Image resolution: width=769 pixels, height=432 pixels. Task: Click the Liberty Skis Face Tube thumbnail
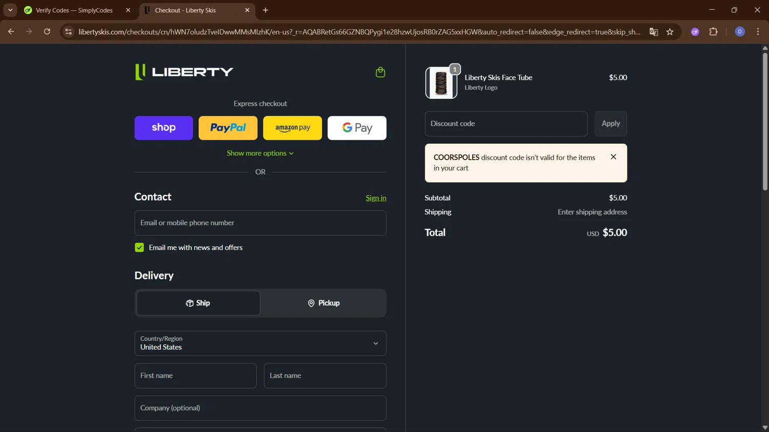(441, 83)
